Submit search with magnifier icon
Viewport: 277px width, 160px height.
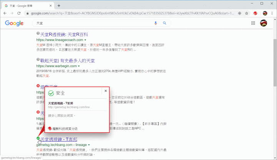[165, 23]
